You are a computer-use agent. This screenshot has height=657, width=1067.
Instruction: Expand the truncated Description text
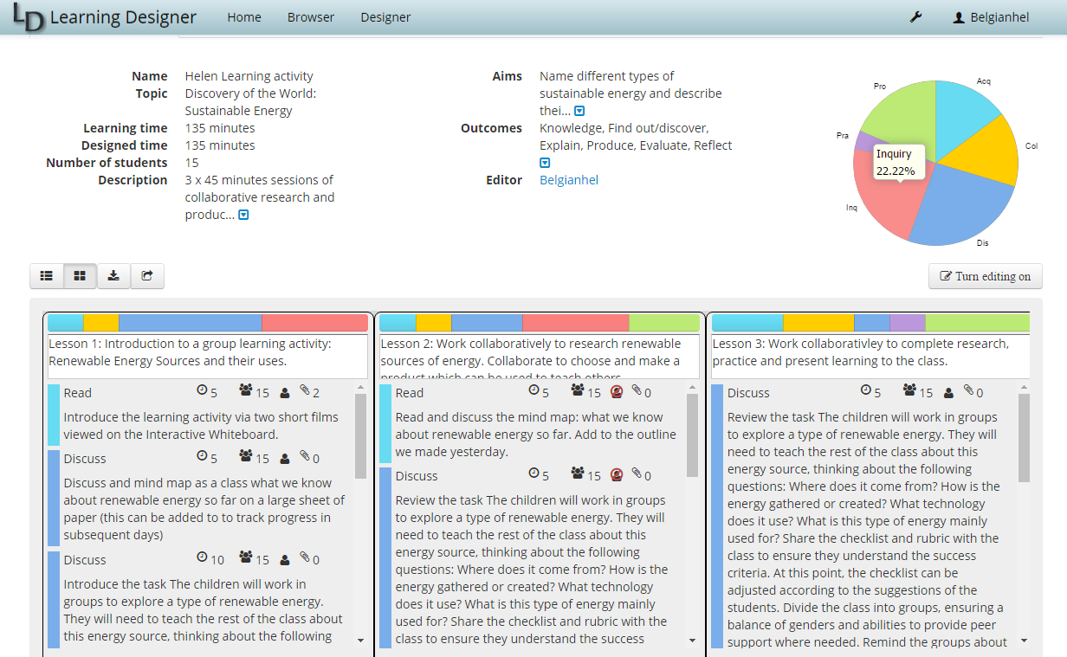(x=243, y=215)
